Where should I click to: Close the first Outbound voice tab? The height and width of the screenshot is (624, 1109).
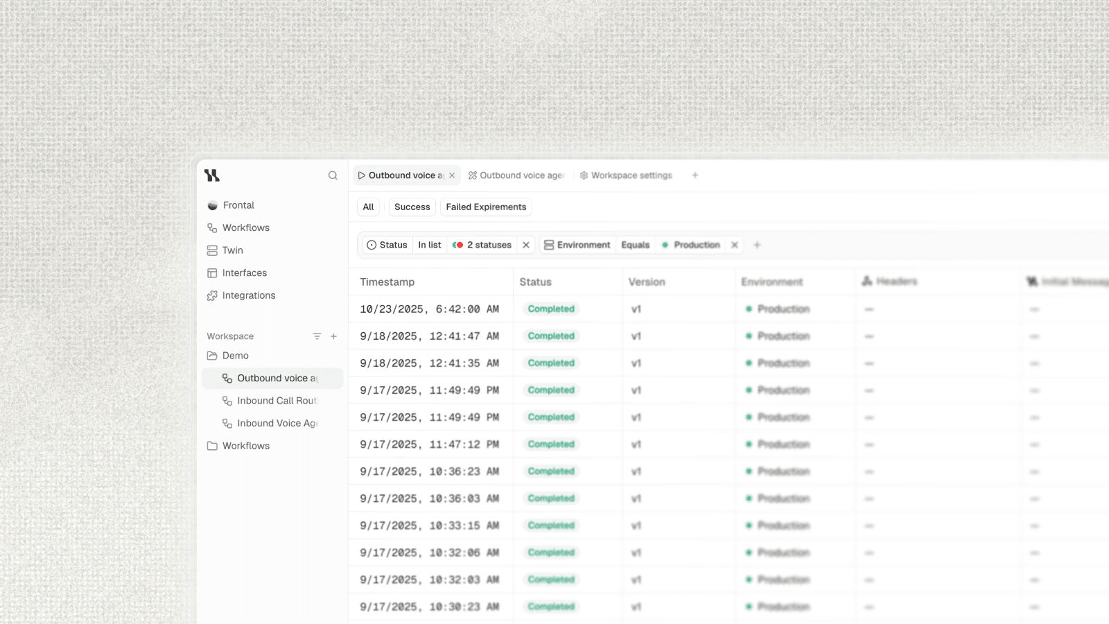pos(452,175)
